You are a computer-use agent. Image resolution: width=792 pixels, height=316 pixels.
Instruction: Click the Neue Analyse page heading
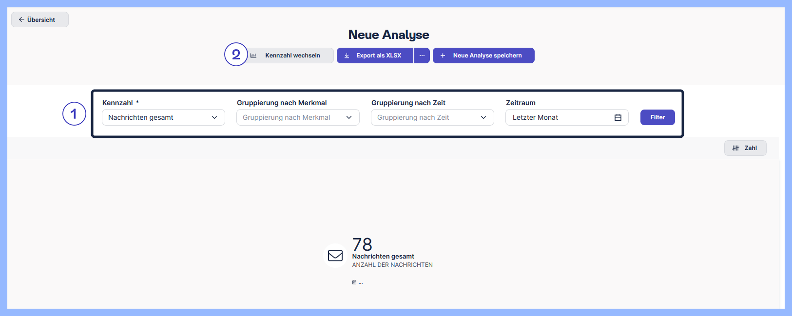[x=388, y=35]
